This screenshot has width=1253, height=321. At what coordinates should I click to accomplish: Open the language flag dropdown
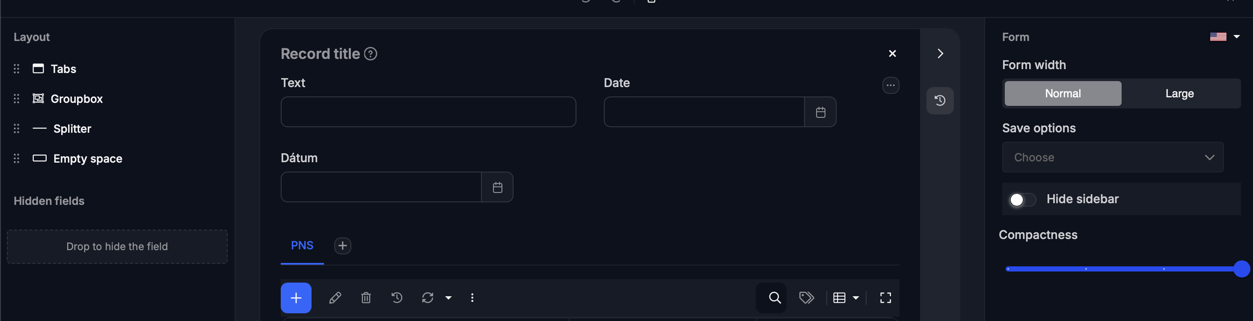click(x=1224, y=37)
